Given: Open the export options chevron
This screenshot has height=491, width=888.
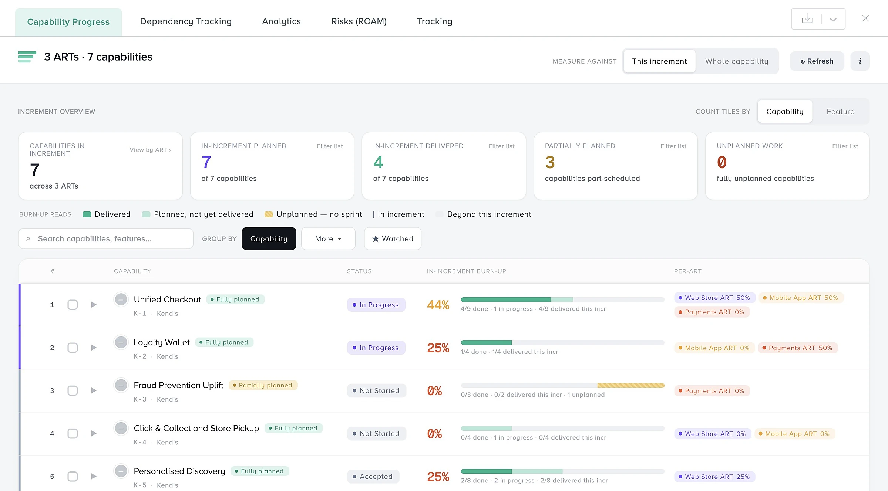Looking at the screenshot, I should (833, 20).
